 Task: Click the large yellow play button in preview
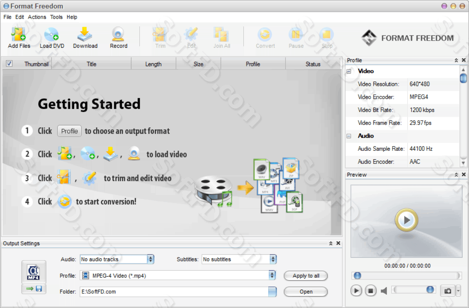point(406,220)
